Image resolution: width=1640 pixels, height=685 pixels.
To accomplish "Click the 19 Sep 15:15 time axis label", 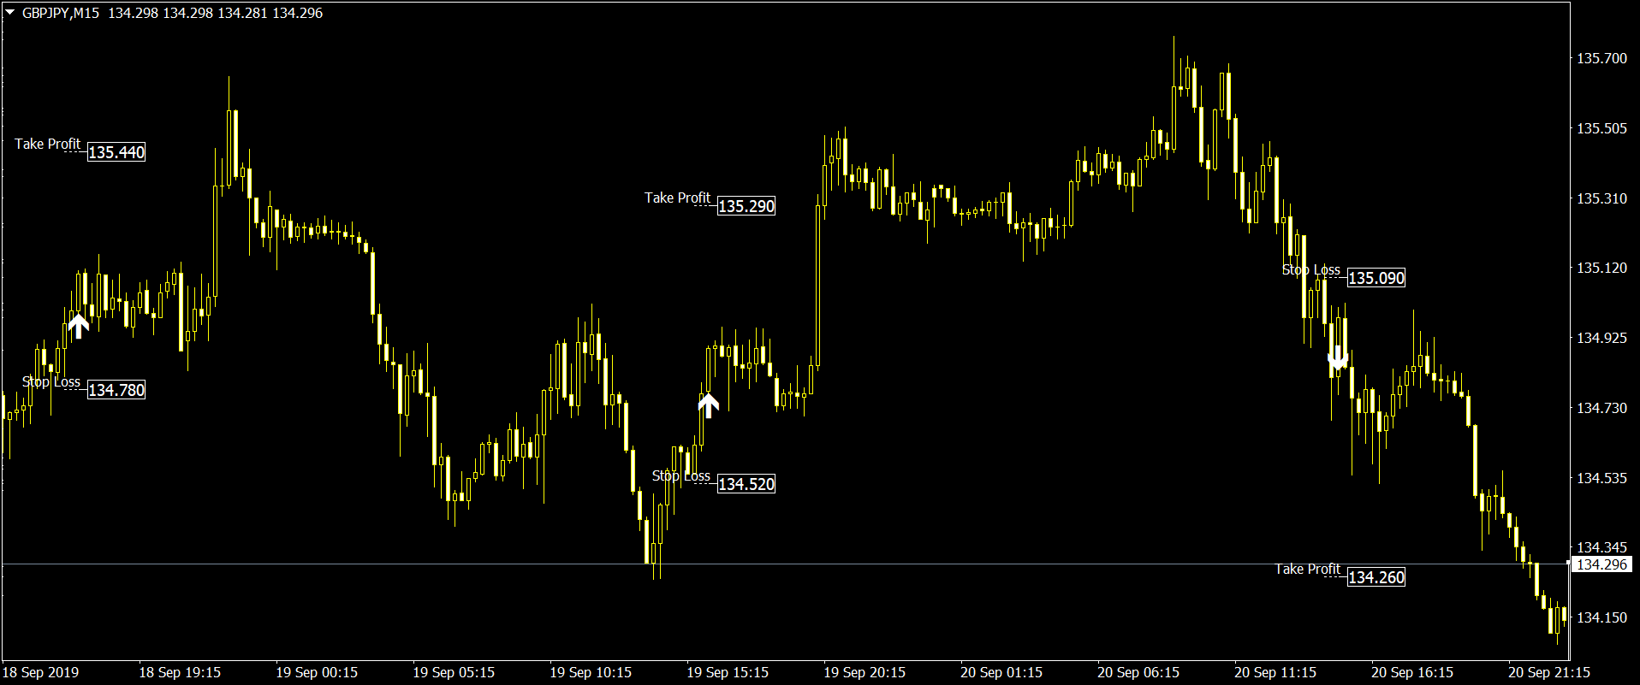I will click(x=728, y=672).
